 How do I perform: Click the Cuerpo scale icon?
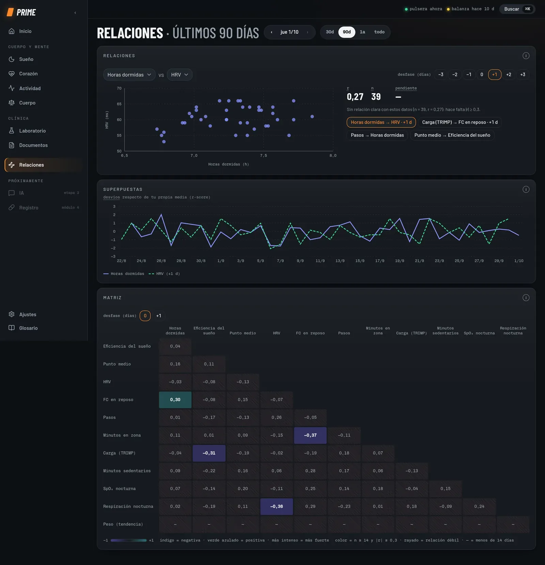[12, 103]
